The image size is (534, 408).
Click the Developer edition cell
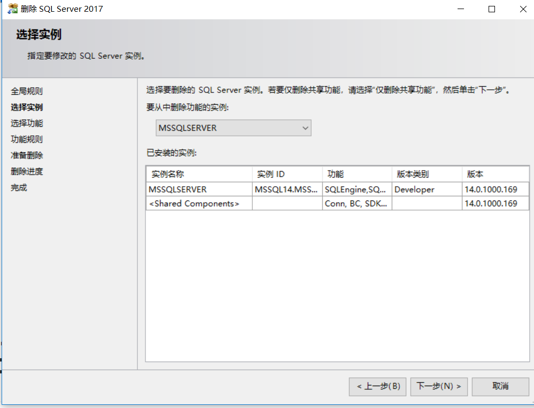415,189
